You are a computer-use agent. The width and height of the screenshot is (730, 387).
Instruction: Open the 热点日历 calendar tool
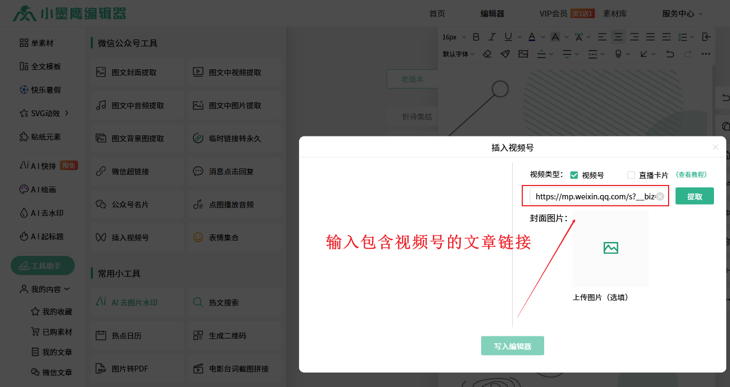tap(137, 336)
